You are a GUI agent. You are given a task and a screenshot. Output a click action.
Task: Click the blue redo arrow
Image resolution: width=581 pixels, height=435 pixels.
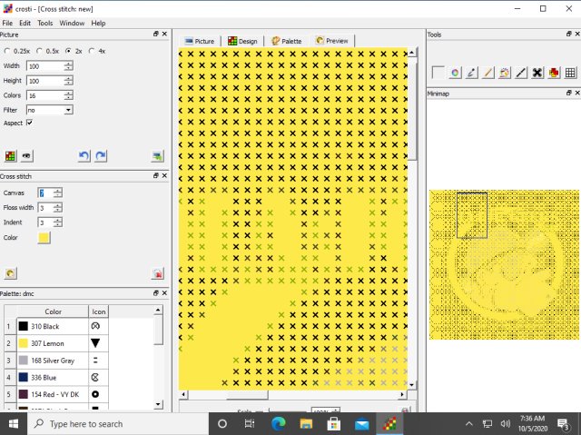(x=101, y=156)
